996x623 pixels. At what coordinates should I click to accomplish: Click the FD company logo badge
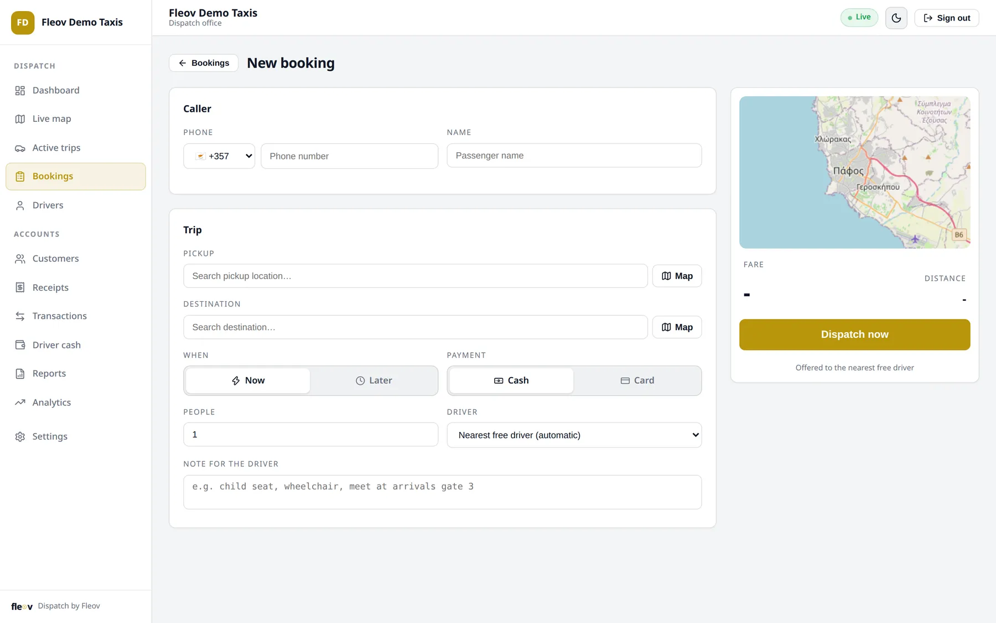[23, 23]
